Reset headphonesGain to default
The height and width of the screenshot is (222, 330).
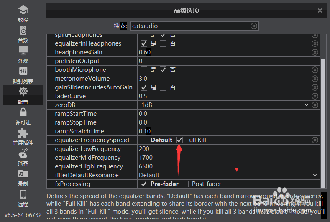[x=315, y=52]
